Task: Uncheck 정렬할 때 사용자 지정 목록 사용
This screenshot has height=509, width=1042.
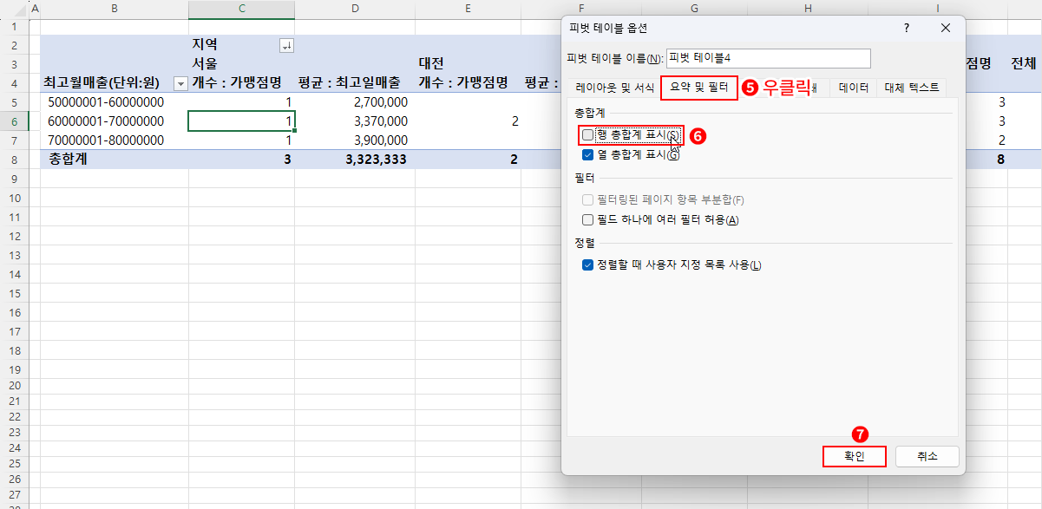Action: [x=588, y=264]
